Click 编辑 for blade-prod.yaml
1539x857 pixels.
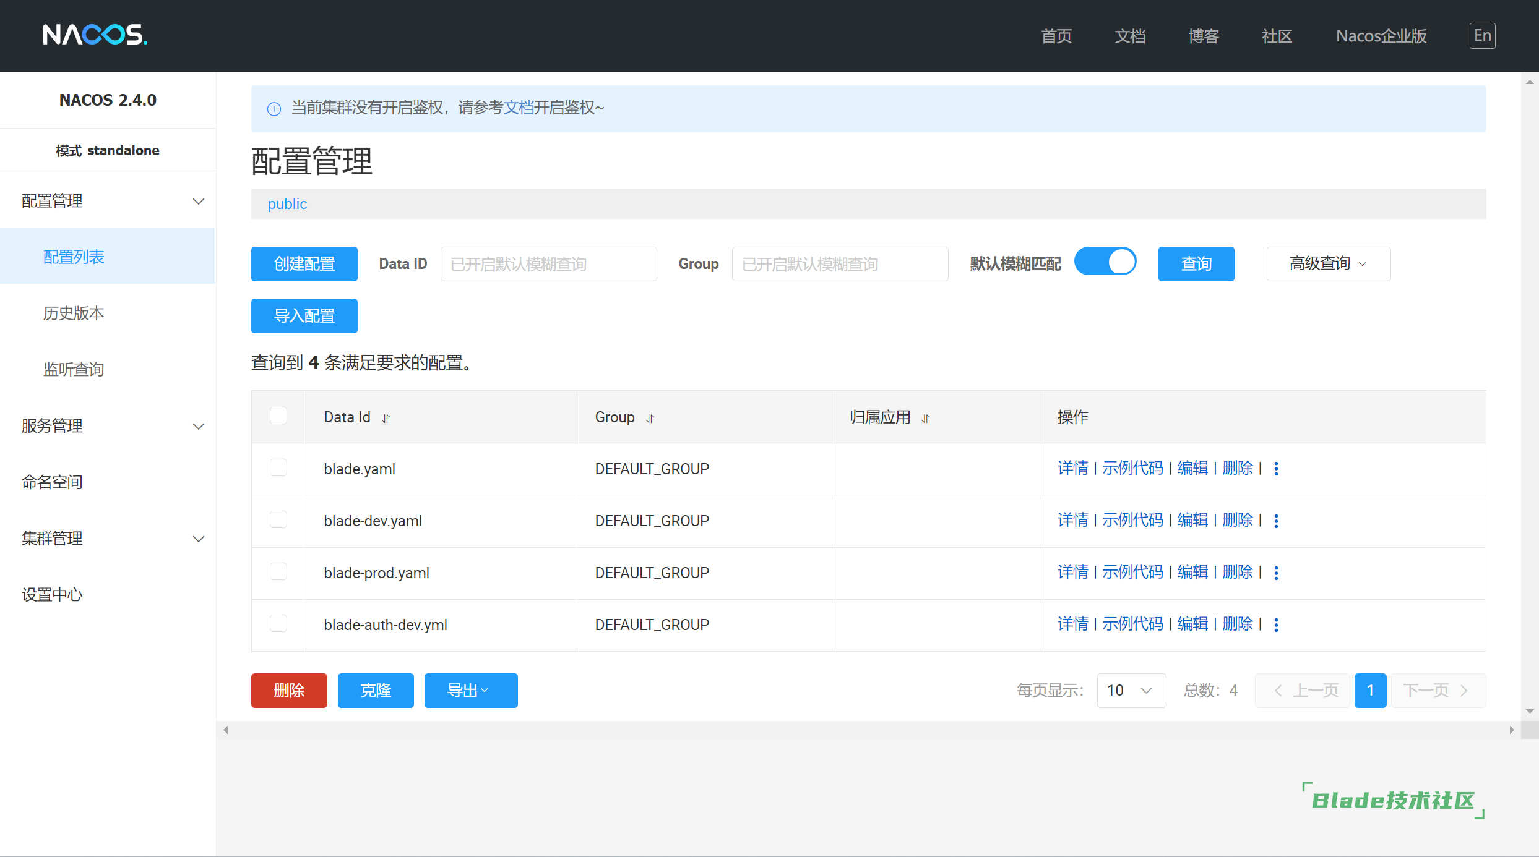1192,572
